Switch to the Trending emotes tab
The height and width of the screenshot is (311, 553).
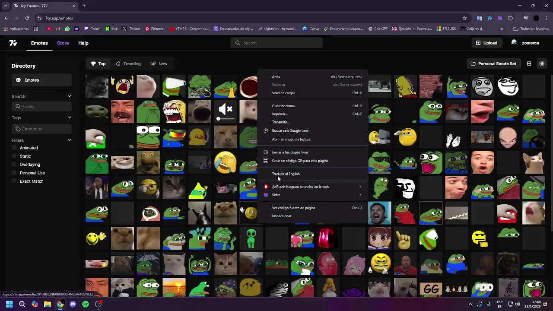[x=128, y=63]
